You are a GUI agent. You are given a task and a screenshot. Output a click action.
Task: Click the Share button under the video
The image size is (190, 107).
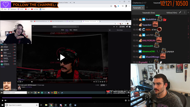coord(103,85)
